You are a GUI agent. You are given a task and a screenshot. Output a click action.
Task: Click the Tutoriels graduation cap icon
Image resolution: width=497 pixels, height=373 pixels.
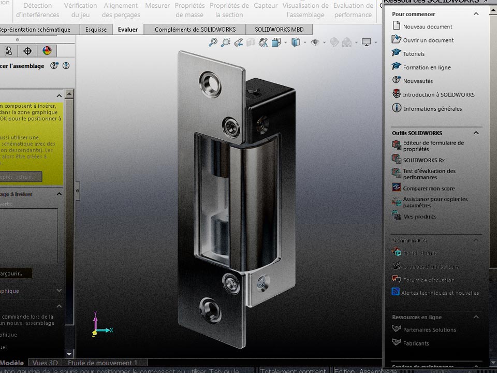(x=397, y=53)
